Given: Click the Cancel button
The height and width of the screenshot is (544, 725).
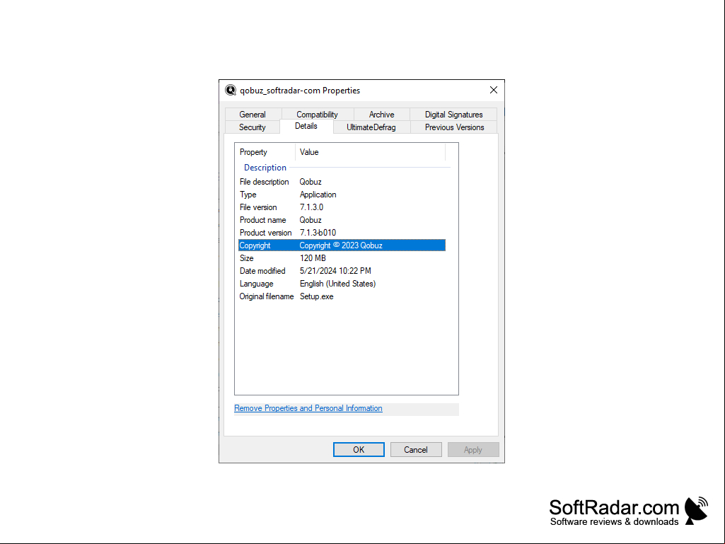Looking at the screenshot, I should (416, 450).
